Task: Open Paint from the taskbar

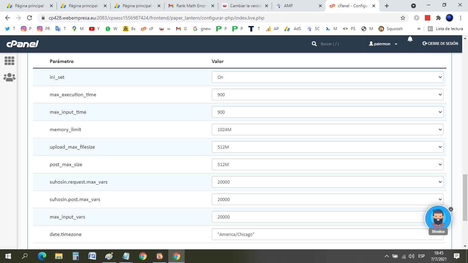Action: pos(109,256)
